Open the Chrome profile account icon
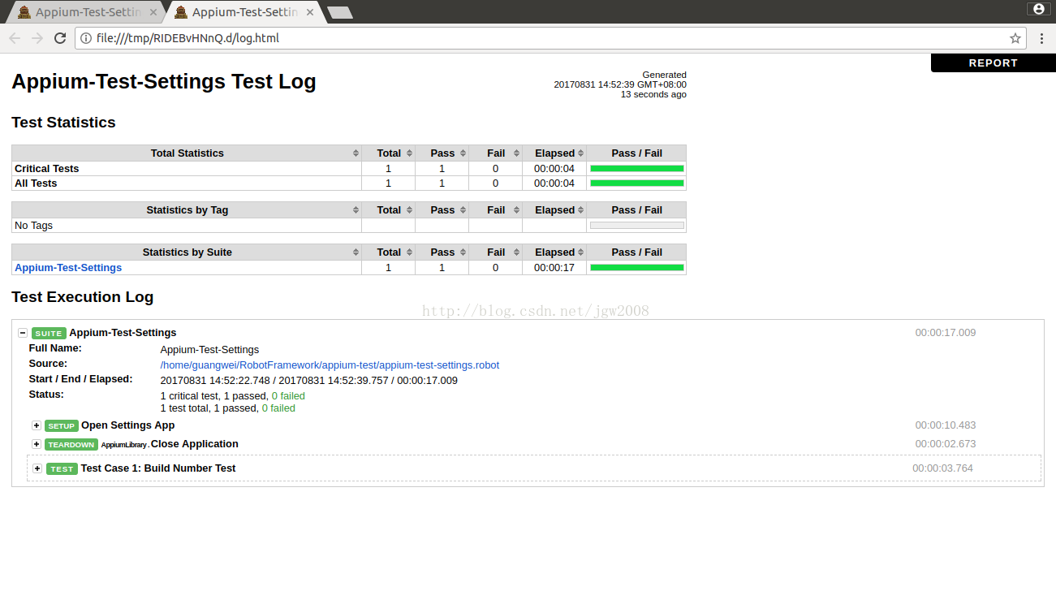Screen dimensions: 1056x604 click(1038, 9)
